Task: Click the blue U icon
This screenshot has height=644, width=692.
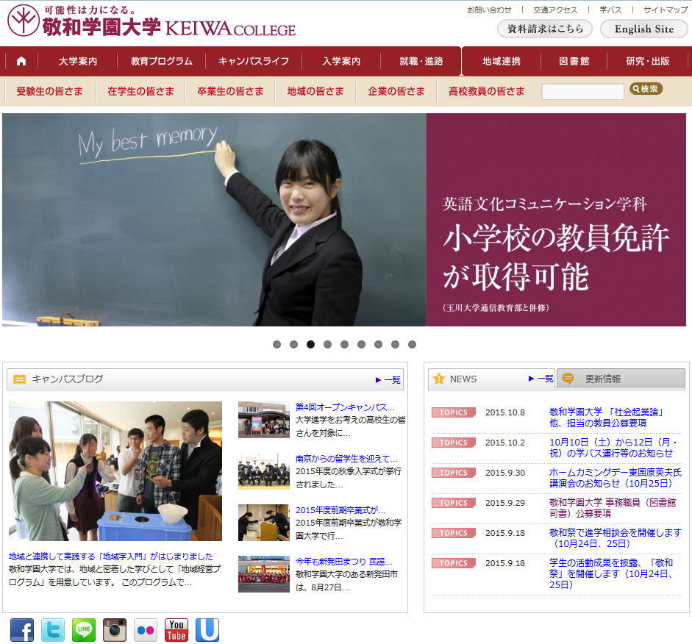Action: [207, 630]
